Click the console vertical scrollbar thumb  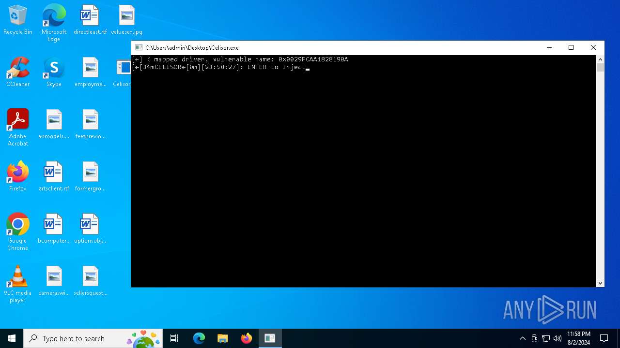[600, 68]
